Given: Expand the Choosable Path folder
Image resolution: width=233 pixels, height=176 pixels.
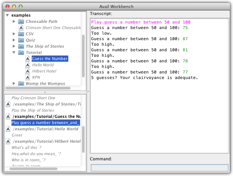Looking at the screenshot, I should [x=14, y=22].
